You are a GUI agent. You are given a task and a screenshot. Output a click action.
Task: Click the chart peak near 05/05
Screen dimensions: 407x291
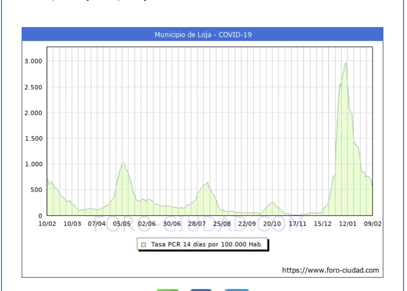(x=123, y=163)
